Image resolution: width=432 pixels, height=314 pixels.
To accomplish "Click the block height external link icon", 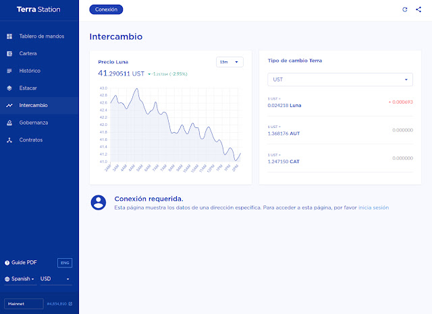I will (x=70, y=304).
